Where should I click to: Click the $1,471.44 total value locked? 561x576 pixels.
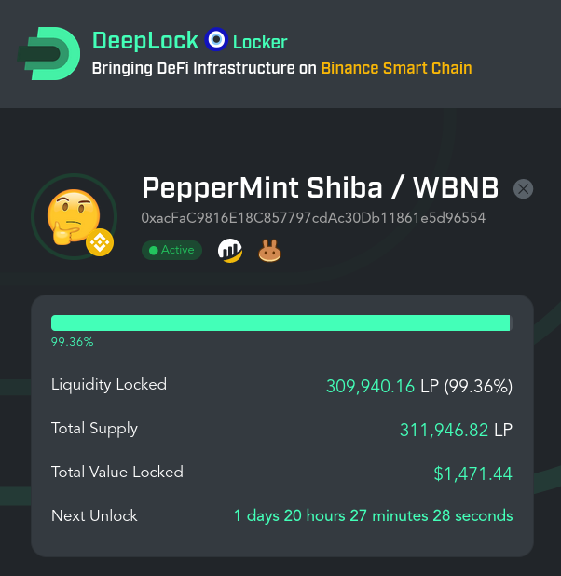[472, 473]
